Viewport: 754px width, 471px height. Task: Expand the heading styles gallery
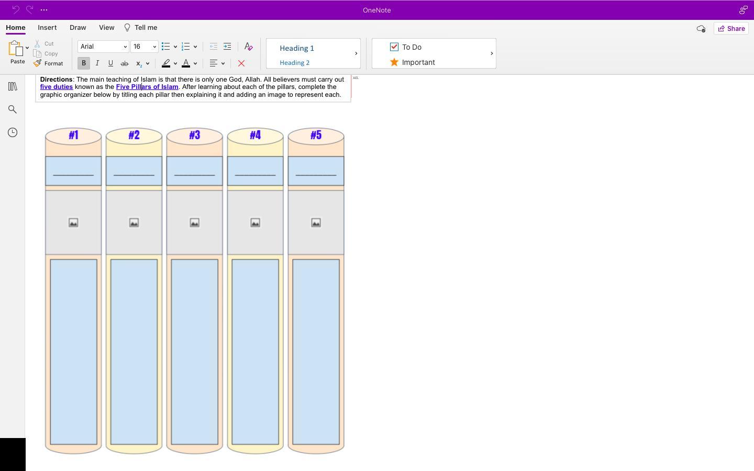(356, 53)
